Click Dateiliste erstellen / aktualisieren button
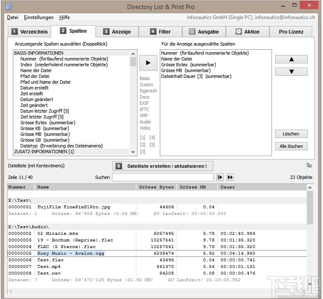This screenshot has height=299, width=323. pos(163,166)
